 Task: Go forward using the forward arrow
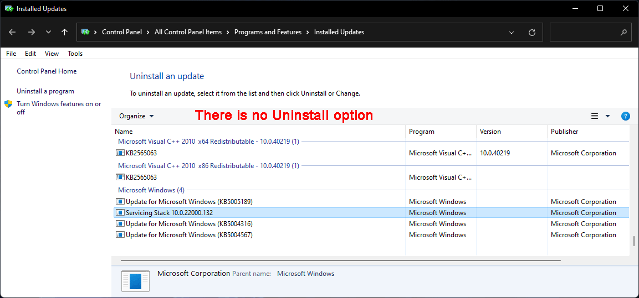(32, 32)
